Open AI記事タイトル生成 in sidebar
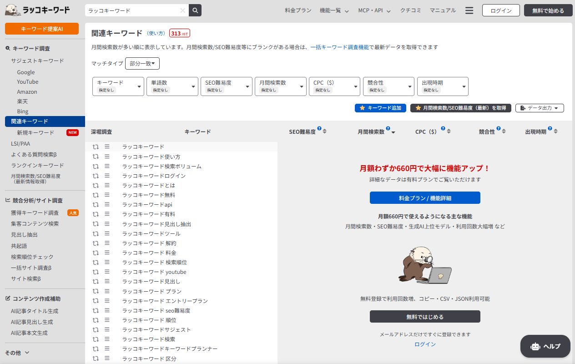 point(35,311)
